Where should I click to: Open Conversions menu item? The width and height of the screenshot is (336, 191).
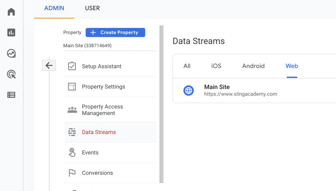coord(111,173)
